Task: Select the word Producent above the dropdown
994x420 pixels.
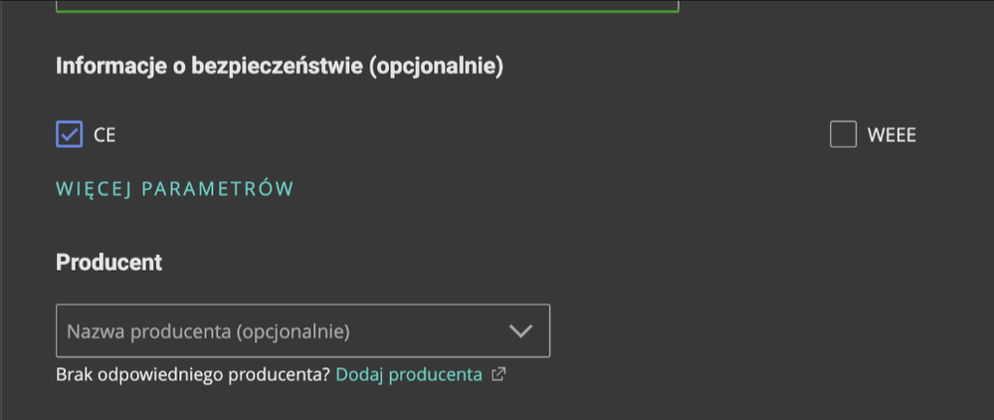Action: click(x=109, y=263)
